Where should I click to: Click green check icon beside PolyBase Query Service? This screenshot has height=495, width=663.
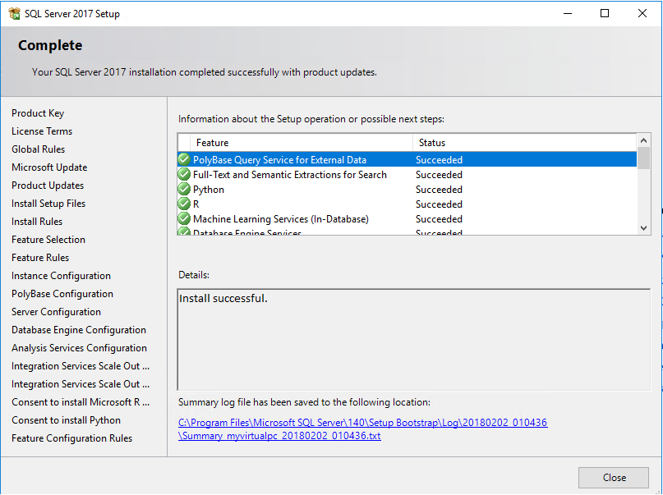point(184,160)
